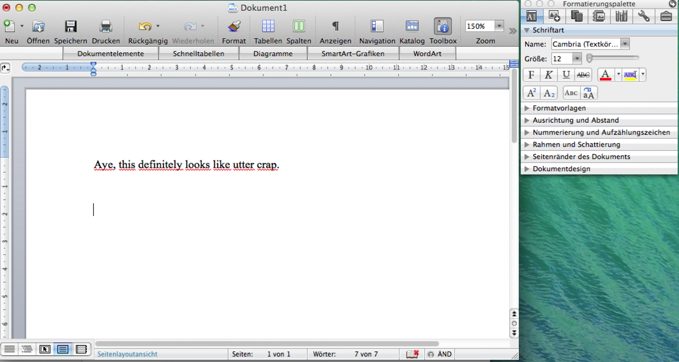Open the Katalog gallery icon

[412, 26]
